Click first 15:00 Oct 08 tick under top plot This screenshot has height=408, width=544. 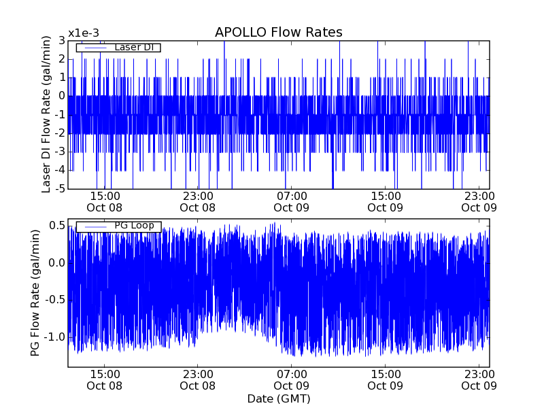click(x=105, y=202)
